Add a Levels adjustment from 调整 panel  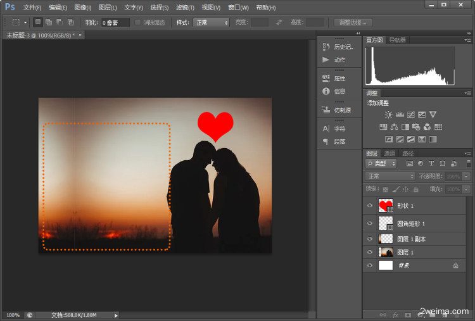coord(400,115)
